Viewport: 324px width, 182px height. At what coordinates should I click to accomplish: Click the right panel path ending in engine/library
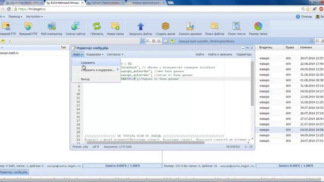point(206,41)
